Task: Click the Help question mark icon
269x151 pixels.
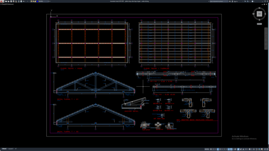Action: 253,1
